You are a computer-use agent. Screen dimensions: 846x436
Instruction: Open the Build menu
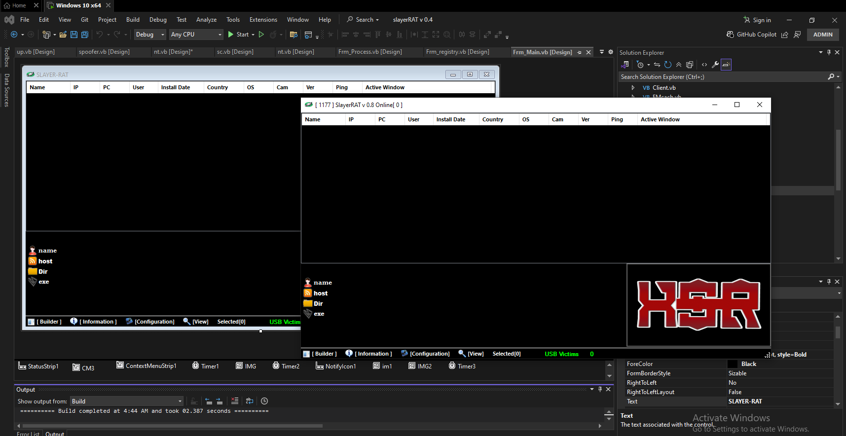(x=133, y=20)
